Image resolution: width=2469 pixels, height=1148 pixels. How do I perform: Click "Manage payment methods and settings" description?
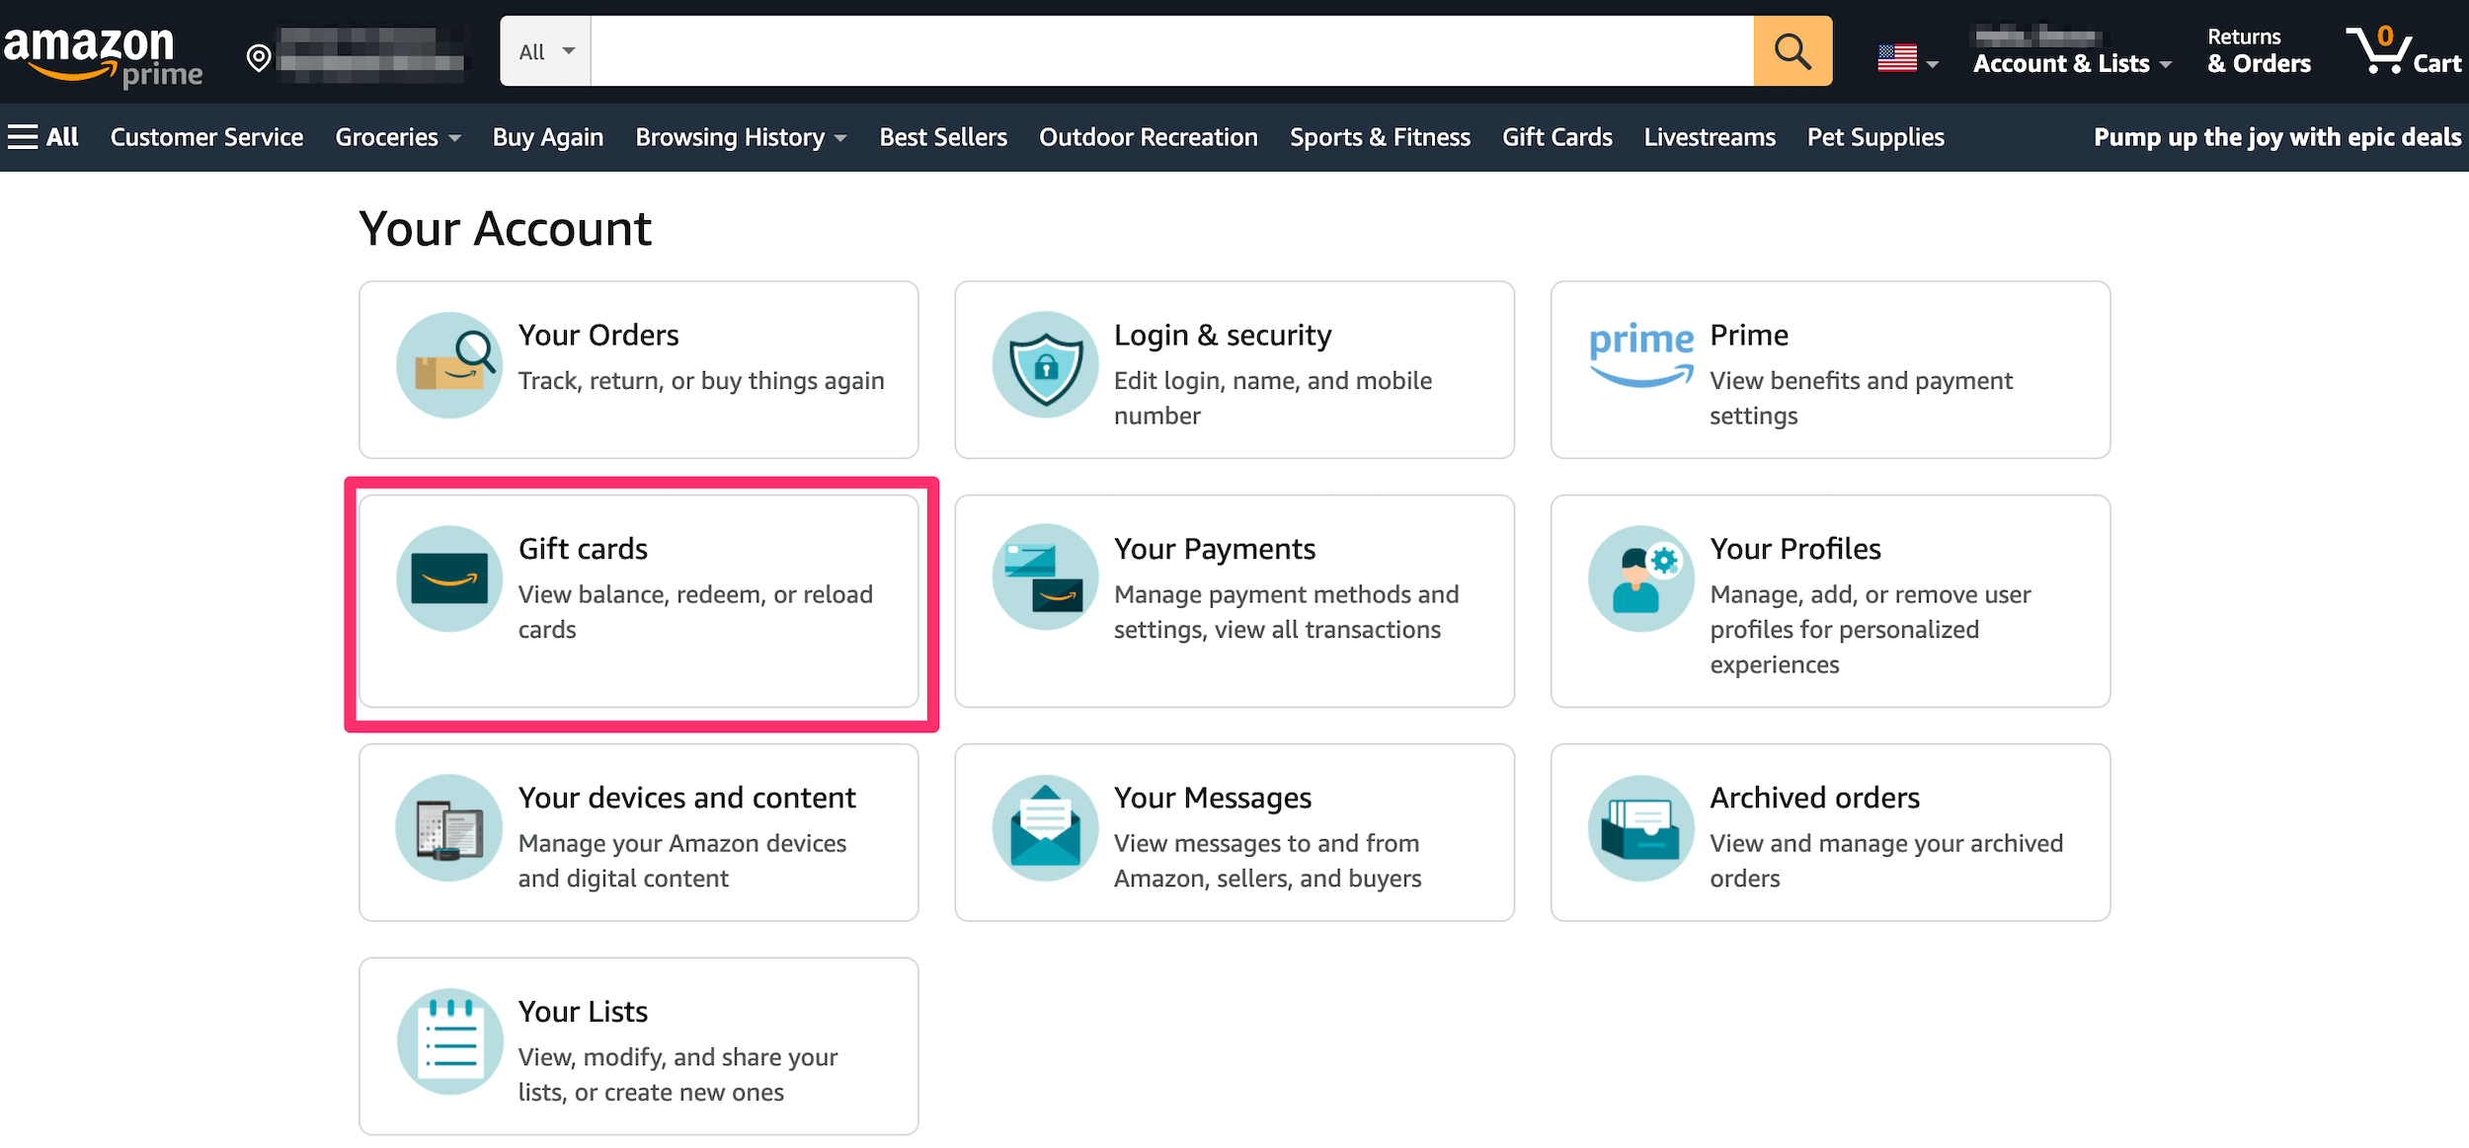[x=1286, y=612]
